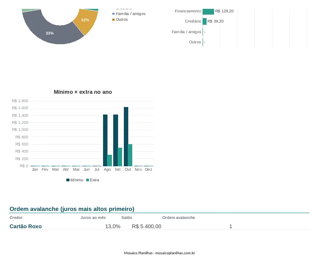Click the Set Mínimo dark bar
Viewport: 318px width, 264px height.
coord(115,140)
